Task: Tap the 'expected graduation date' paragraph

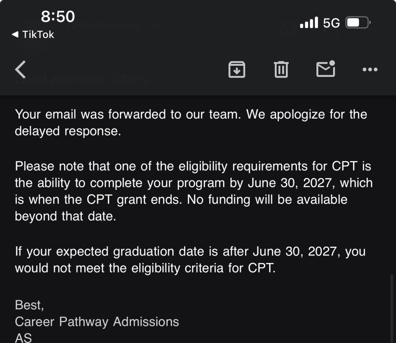Action: [x=190, y=260]
